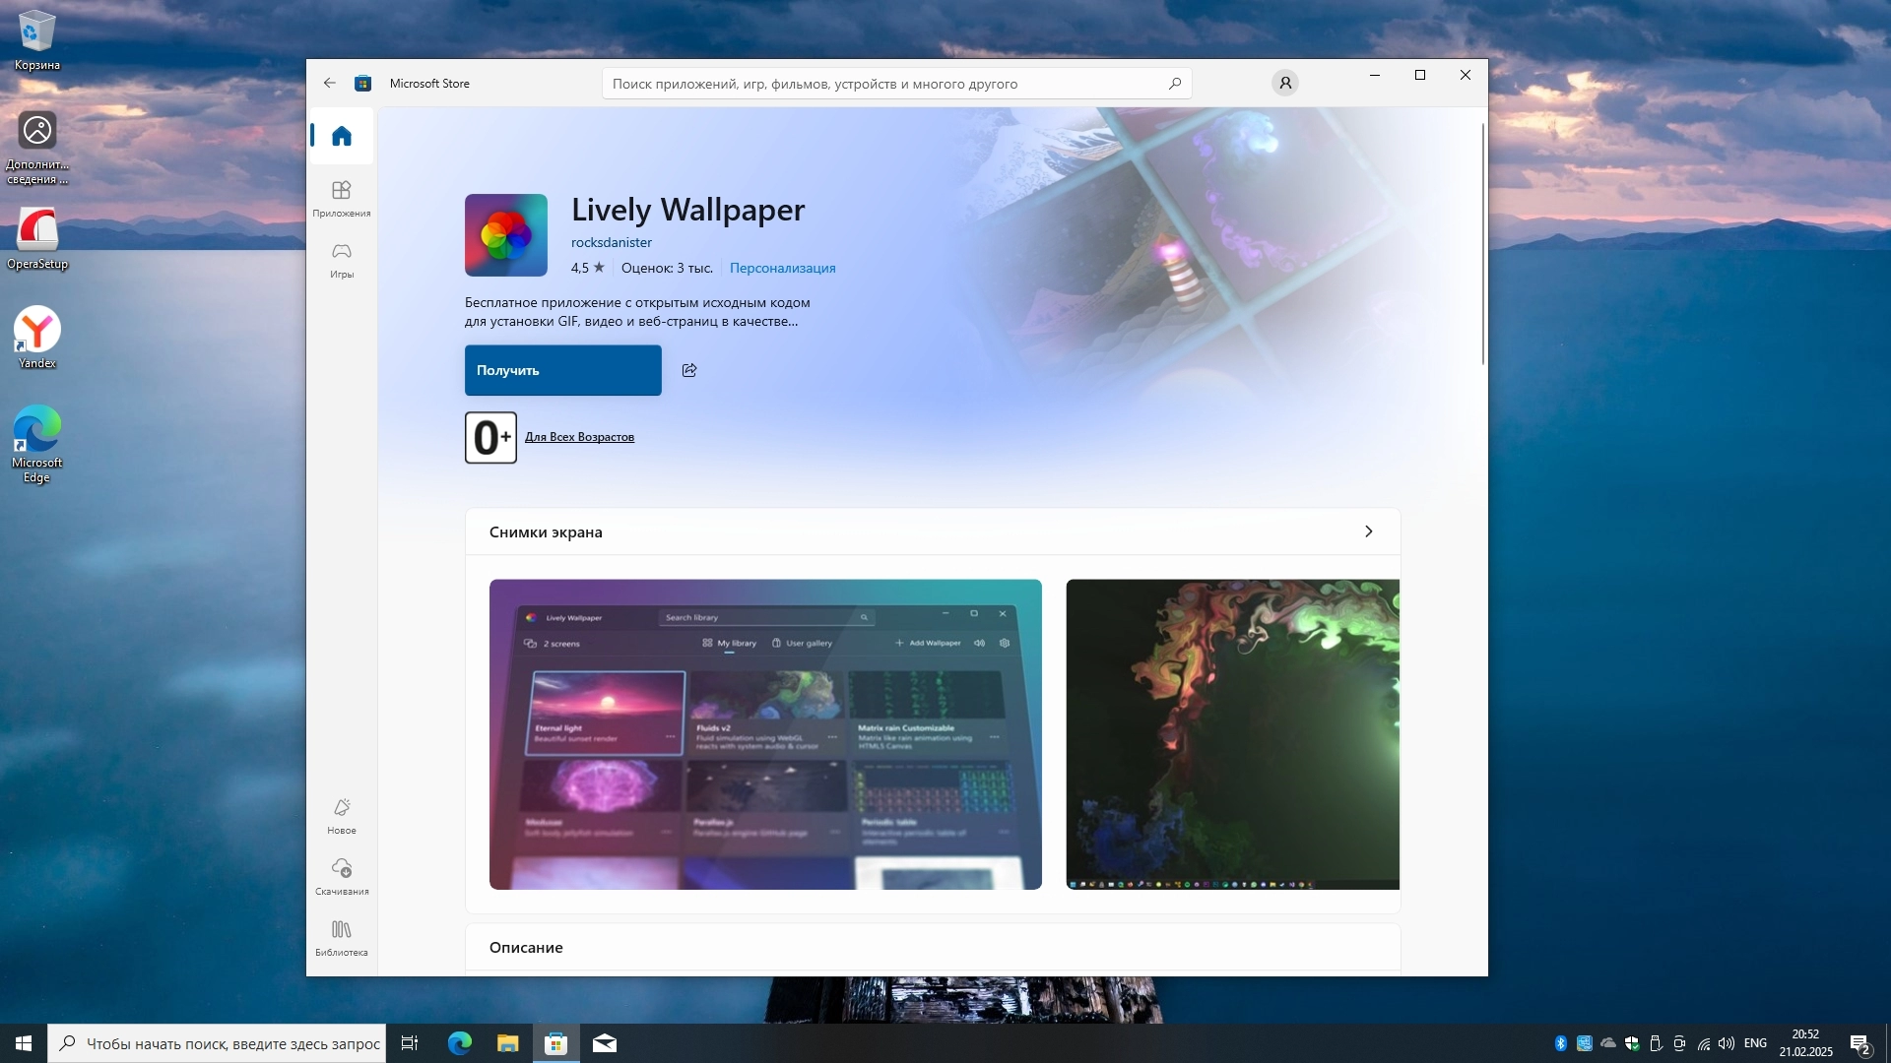Image resolution: width=1891 pixels, height=1063 pixels.
Task: Open the second fluid simulation screenshot
Action: point(1232,734)
